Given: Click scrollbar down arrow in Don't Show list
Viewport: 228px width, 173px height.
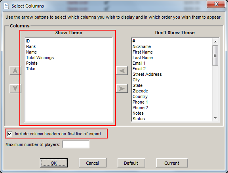Looking at the screenshot, I should (x=215, y=118).
